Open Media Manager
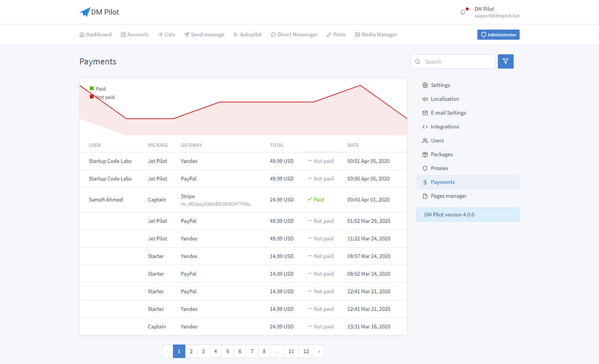The height and width of the screenshot is (364, 599). pos(376,35)
